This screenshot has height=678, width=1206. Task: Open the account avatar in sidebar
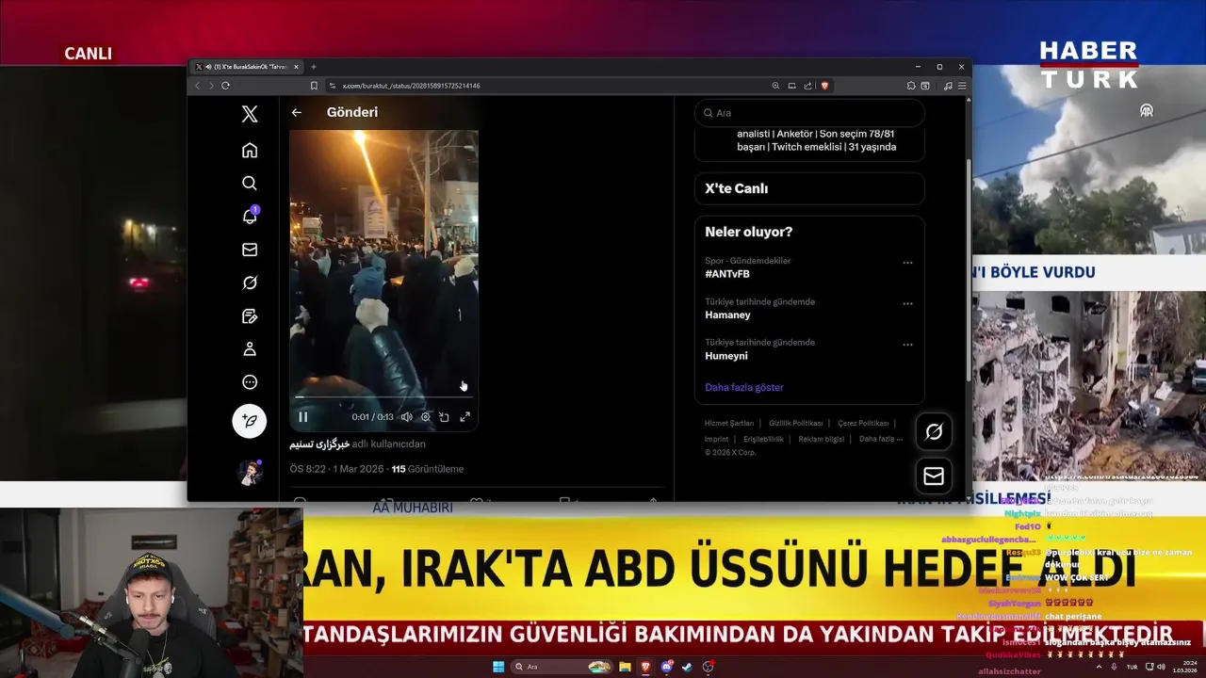click(250, 473)
